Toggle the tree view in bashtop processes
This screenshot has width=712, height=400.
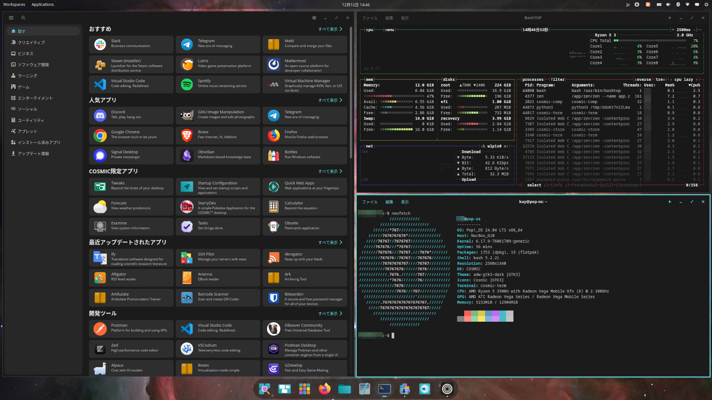coord(660,80)
